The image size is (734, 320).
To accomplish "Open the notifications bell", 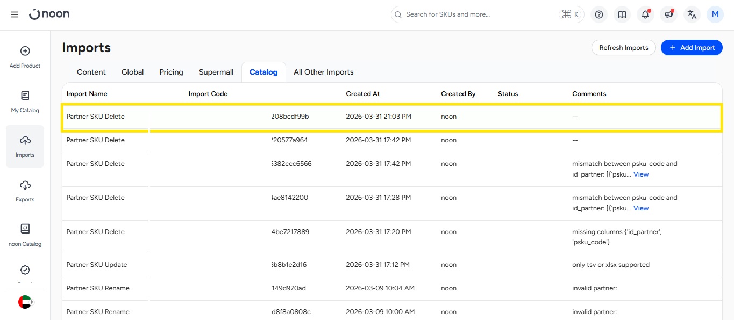I will (645, 14).
